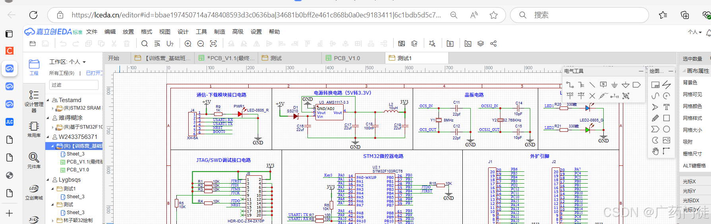Expand the 林子颖32绘制 project node
This screenshot has height=224, width=711.
pos(53,220)
